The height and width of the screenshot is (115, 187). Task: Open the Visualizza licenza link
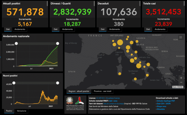click(113, 98)
